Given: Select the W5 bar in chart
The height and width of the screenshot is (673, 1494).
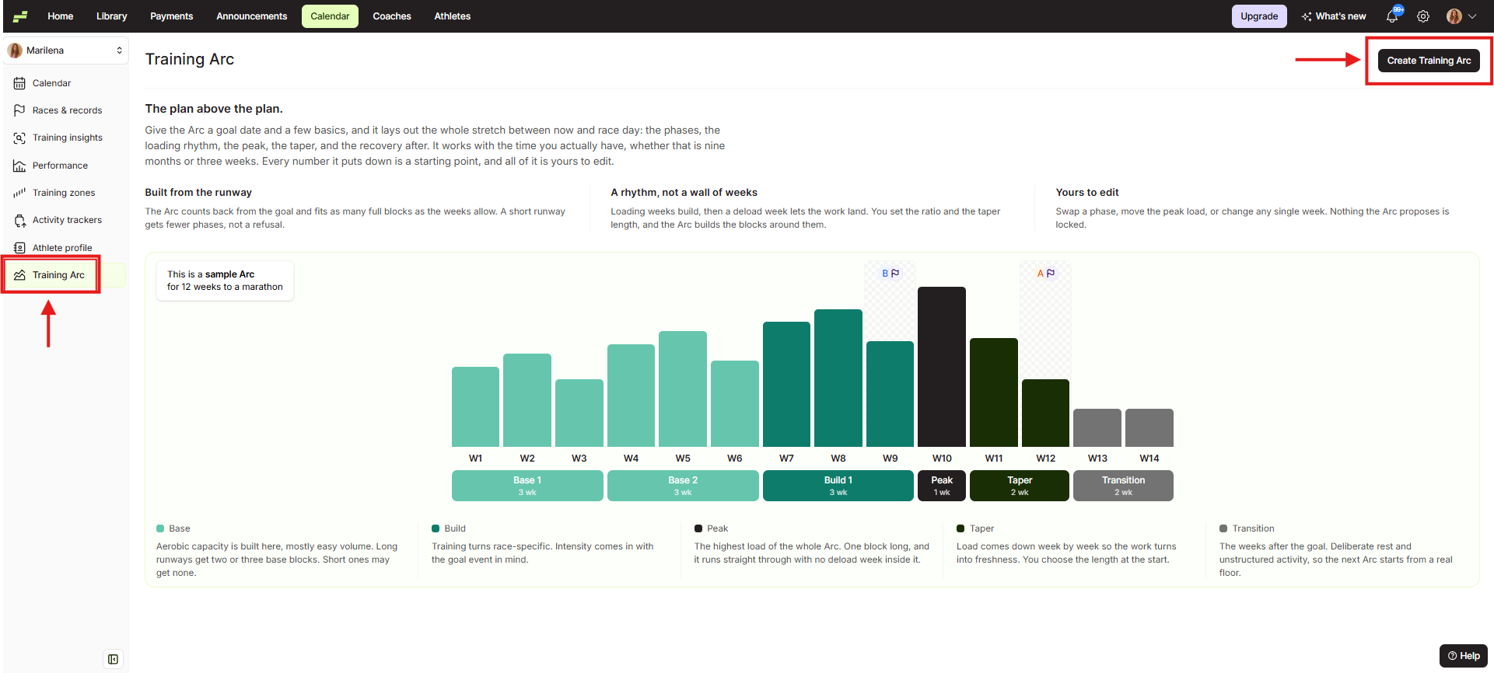Looking at the screenshot, I should [683, 389].
